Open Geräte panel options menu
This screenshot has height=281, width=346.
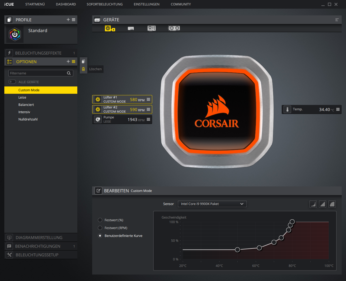(337, 20)
